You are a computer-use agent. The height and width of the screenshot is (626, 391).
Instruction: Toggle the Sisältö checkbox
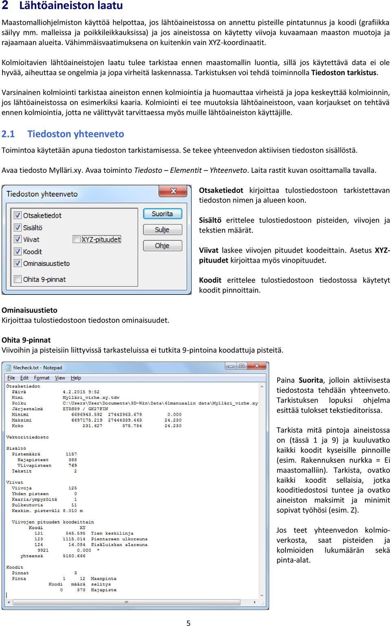[x=18, y=227]
